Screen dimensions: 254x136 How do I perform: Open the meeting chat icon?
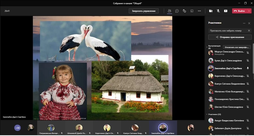177,11
